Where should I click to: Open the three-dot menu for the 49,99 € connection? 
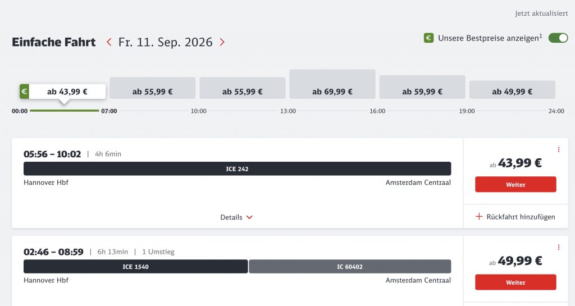[x=559, y=248]
